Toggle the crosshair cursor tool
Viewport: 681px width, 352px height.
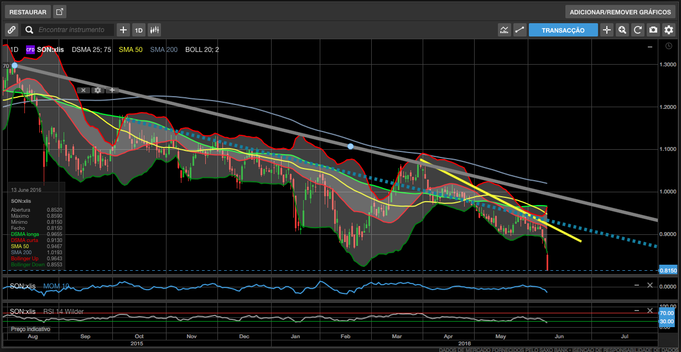(x=607, y=30)
